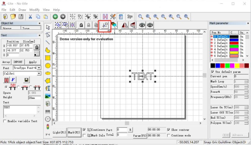Click the Cut scissors icon
This screenshot has height=145, width=251.
30,17
